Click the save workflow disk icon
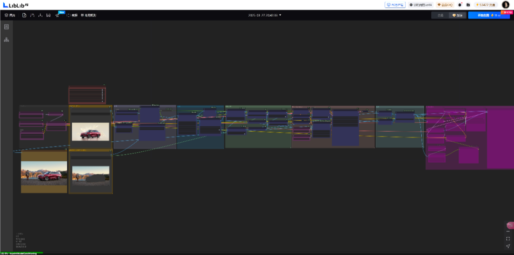 pos(48,15)
